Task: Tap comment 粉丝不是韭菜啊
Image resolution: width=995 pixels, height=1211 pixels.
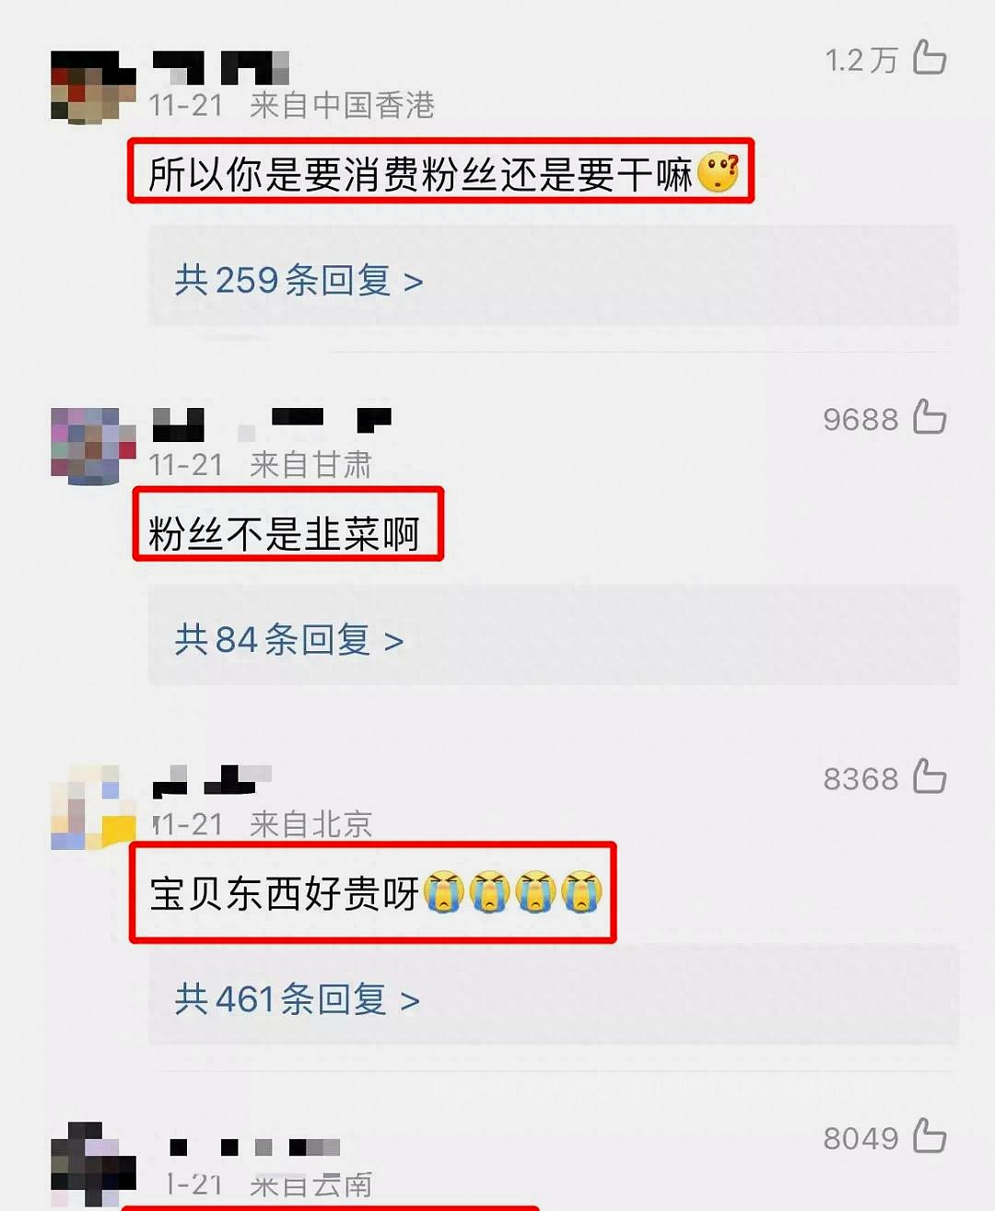Action: [x=284, y=533]
